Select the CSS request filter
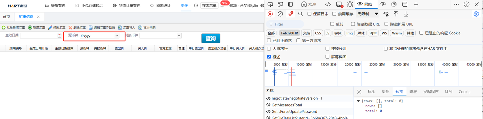Image resolution: width=483 pixels, height=119 pixels. [318, 33]
